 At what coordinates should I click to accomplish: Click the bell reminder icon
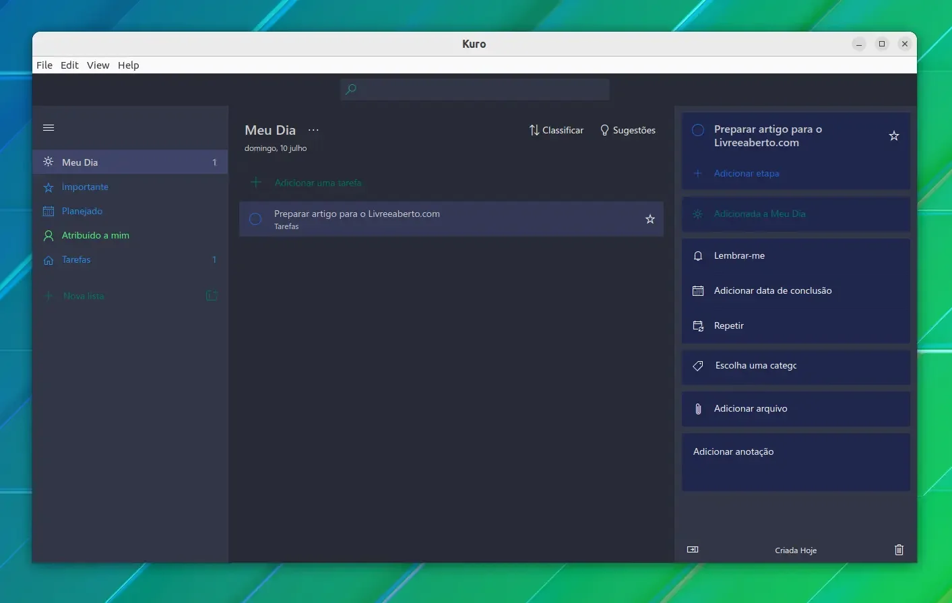(698, 256)
